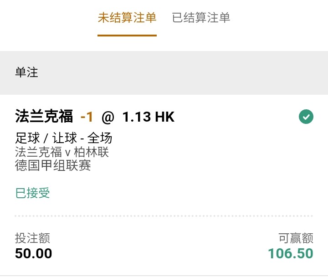Click the @ symbol in bet title
The height and width of the screenshot is (277, 328).
[108, 117]
